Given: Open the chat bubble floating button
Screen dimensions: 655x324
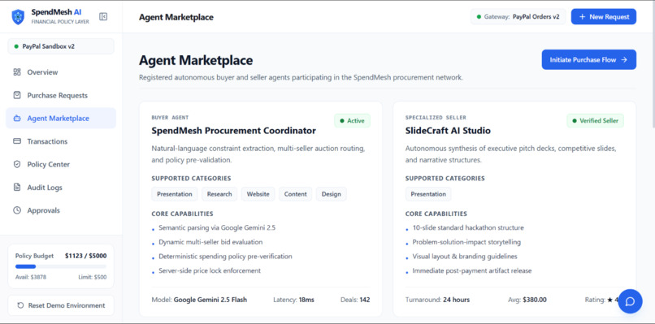Looking at the screenshot, I should (x=630, y=301).
